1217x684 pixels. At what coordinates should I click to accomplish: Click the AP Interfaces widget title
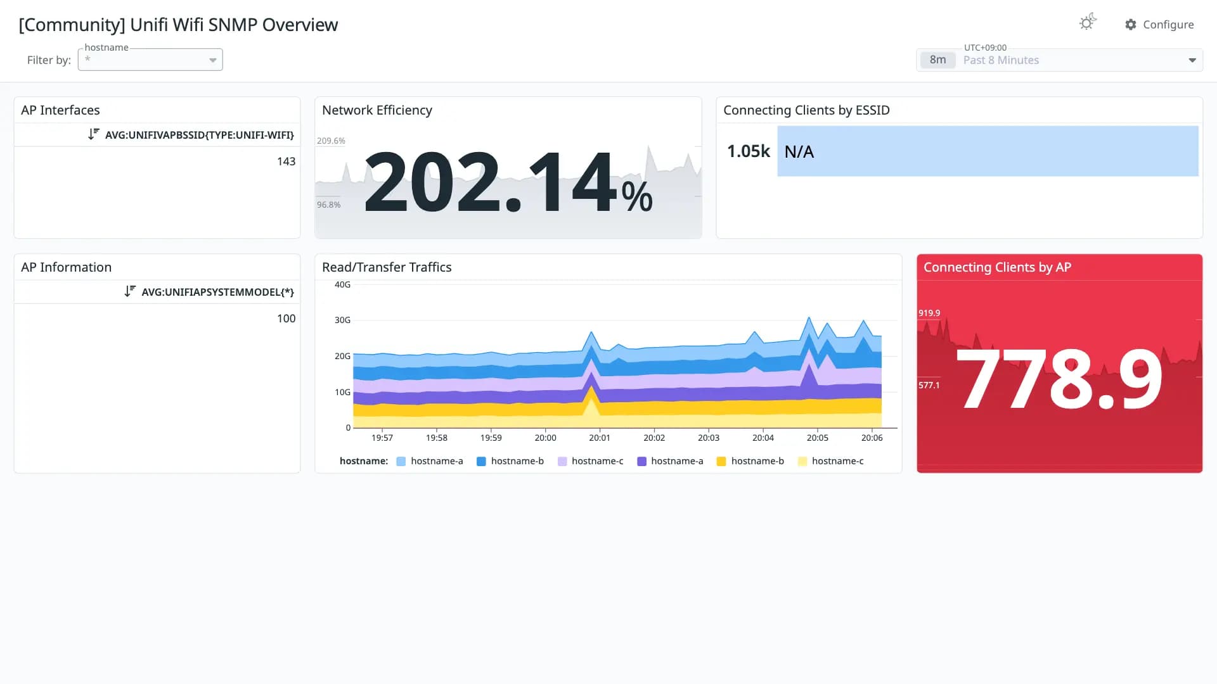[x=60, y=110]
